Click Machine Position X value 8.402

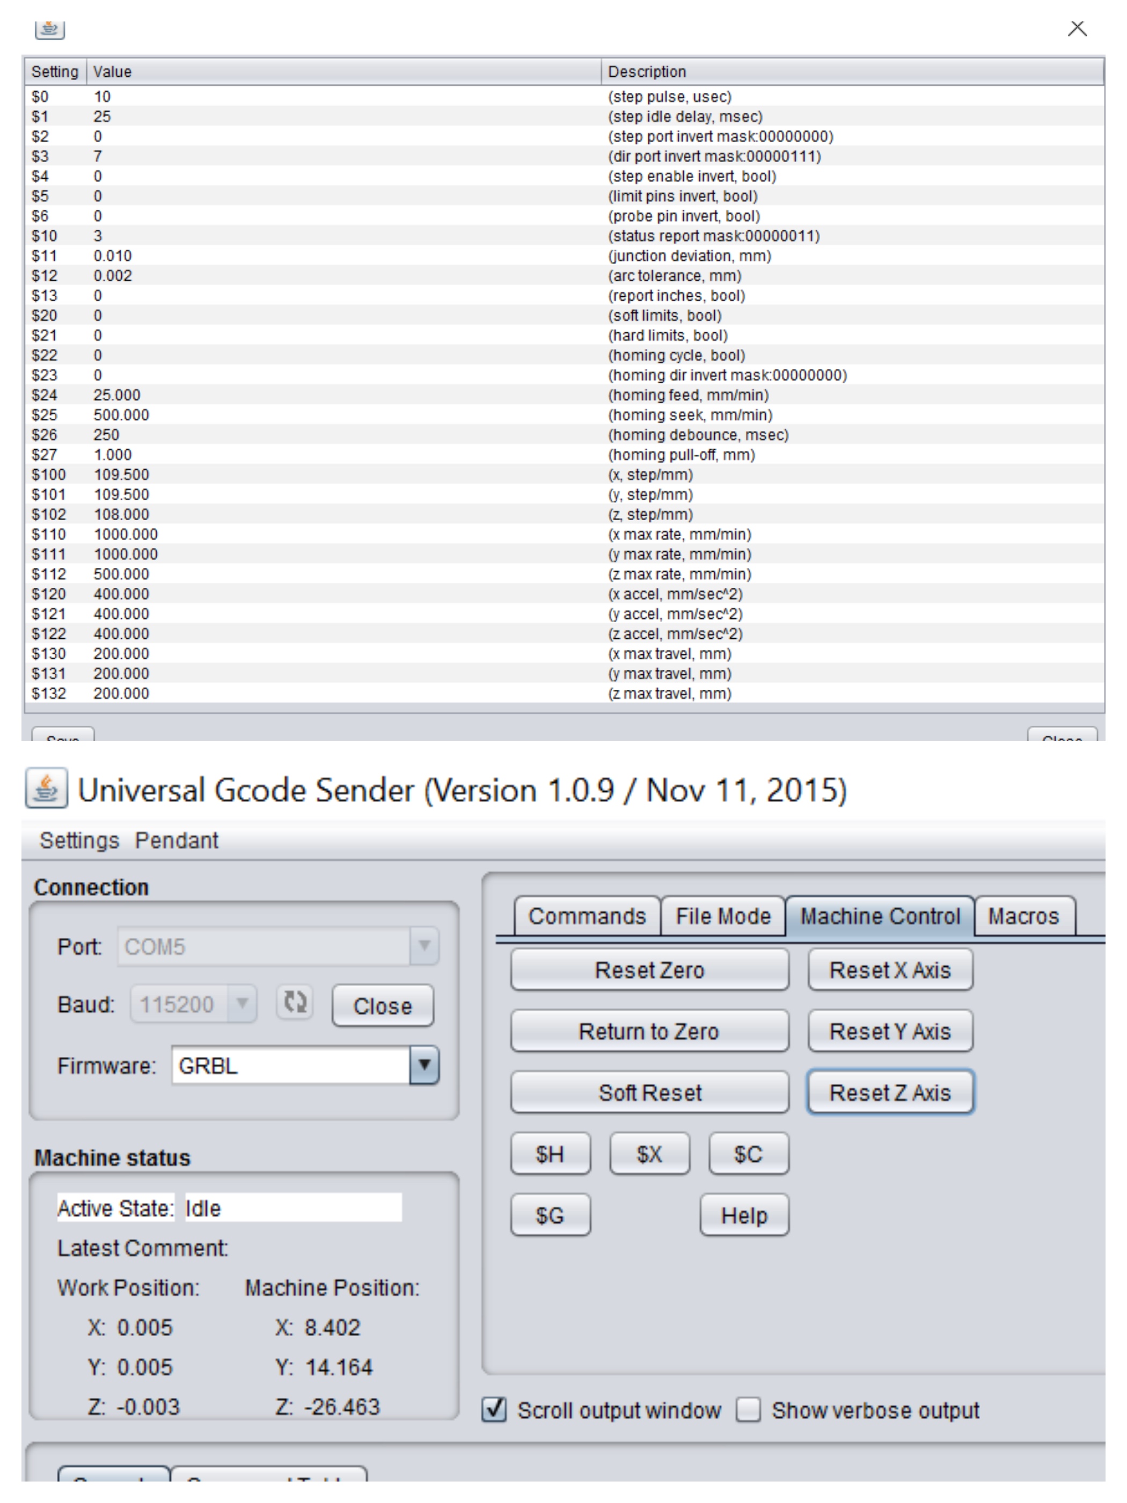point(332,1327)
